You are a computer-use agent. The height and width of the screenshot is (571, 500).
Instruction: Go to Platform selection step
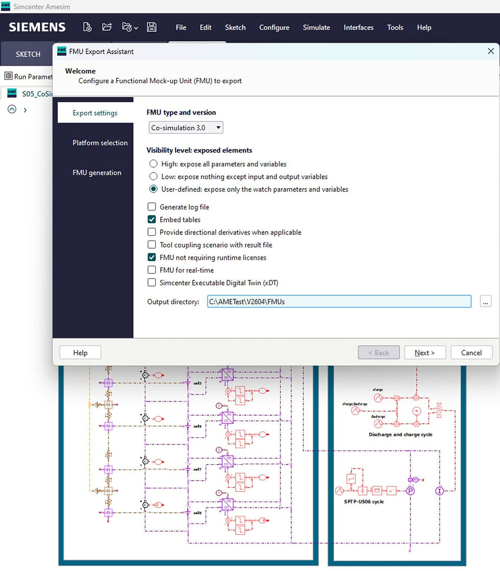100,143
